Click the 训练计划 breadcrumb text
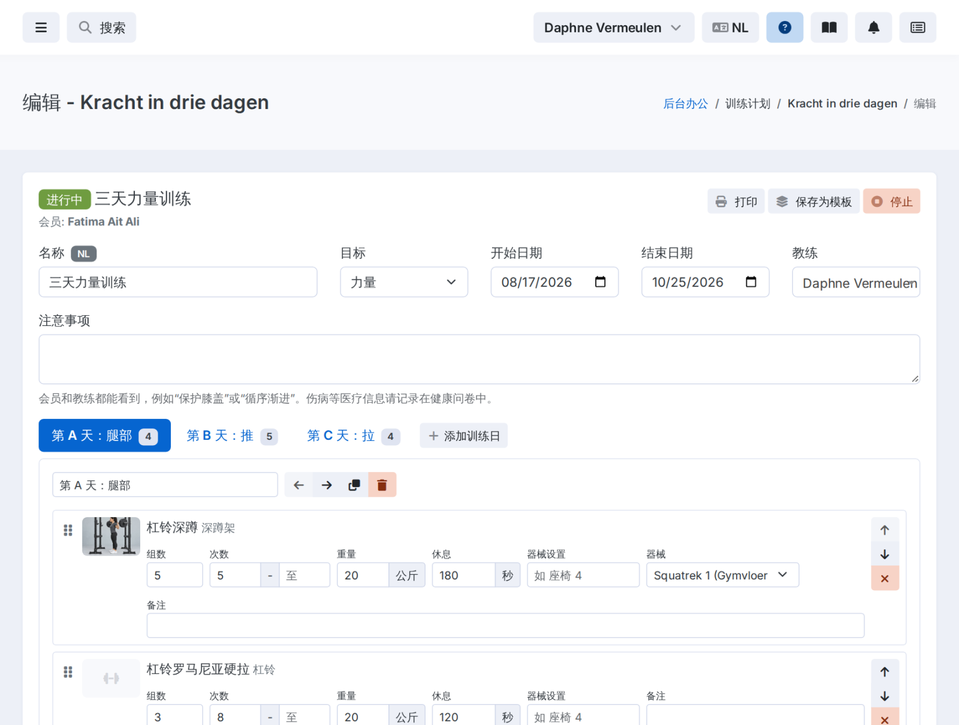This screenshot has width=959, height=725. tap(747, 104)
